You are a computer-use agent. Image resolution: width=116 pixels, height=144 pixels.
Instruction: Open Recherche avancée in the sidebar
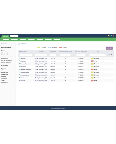point(6,47)
